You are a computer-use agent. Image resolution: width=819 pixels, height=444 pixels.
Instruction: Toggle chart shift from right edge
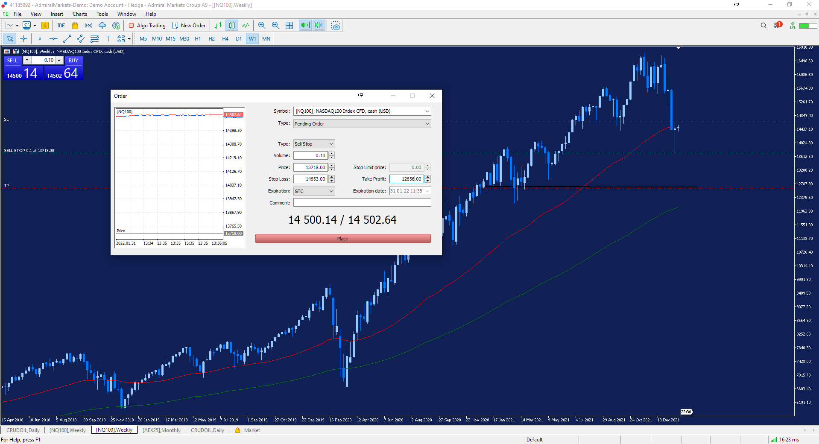click(x=319, y=25)
